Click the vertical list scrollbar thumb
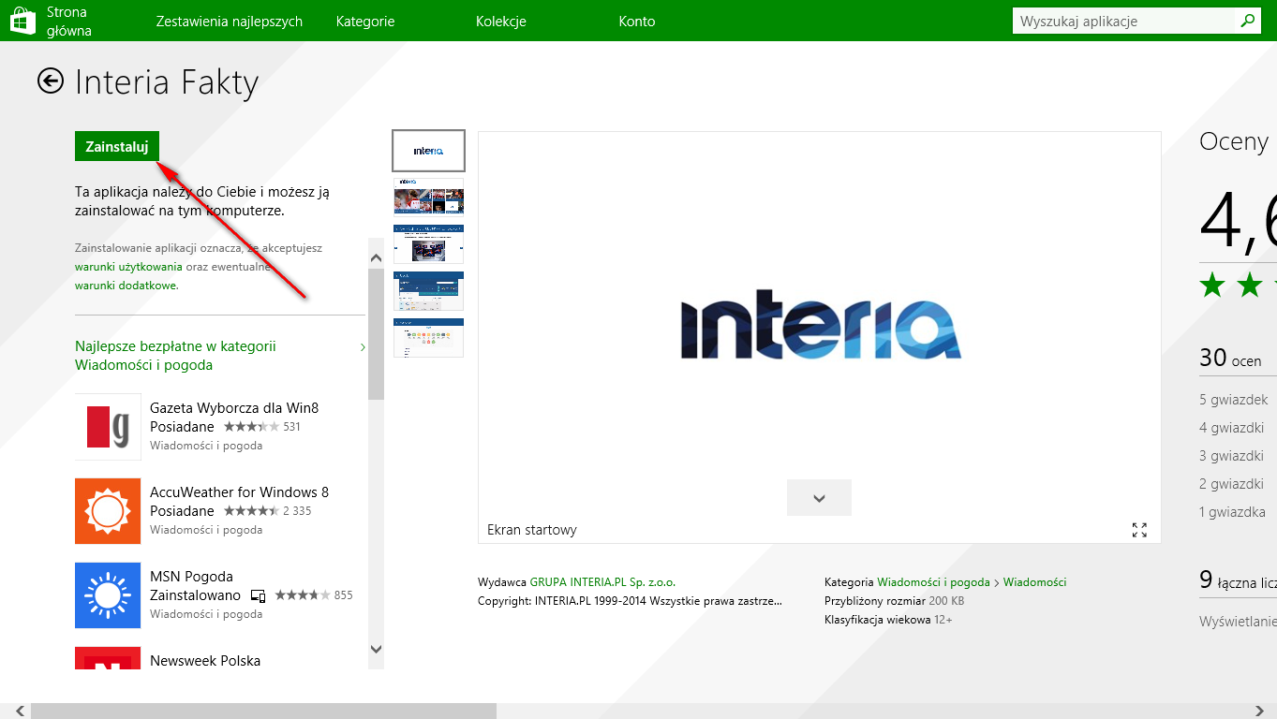This screenshot has width=1277, height=719. point(377,334)
